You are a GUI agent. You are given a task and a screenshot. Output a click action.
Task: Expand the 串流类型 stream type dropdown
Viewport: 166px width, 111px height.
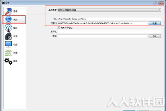(x=109, y=10)
